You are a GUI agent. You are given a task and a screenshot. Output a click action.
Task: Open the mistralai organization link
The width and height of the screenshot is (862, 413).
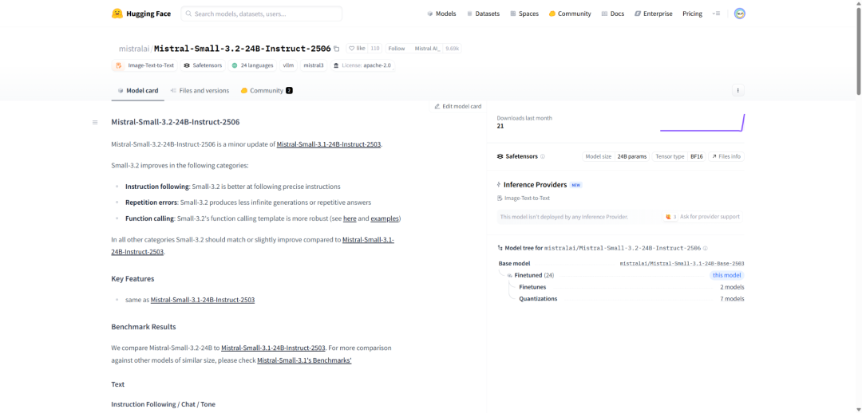[134, 49]
